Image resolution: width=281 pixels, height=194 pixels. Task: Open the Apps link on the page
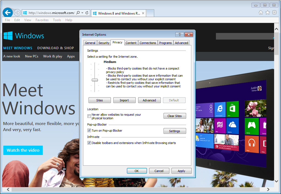pyautogui.click(x=71, y=56)
